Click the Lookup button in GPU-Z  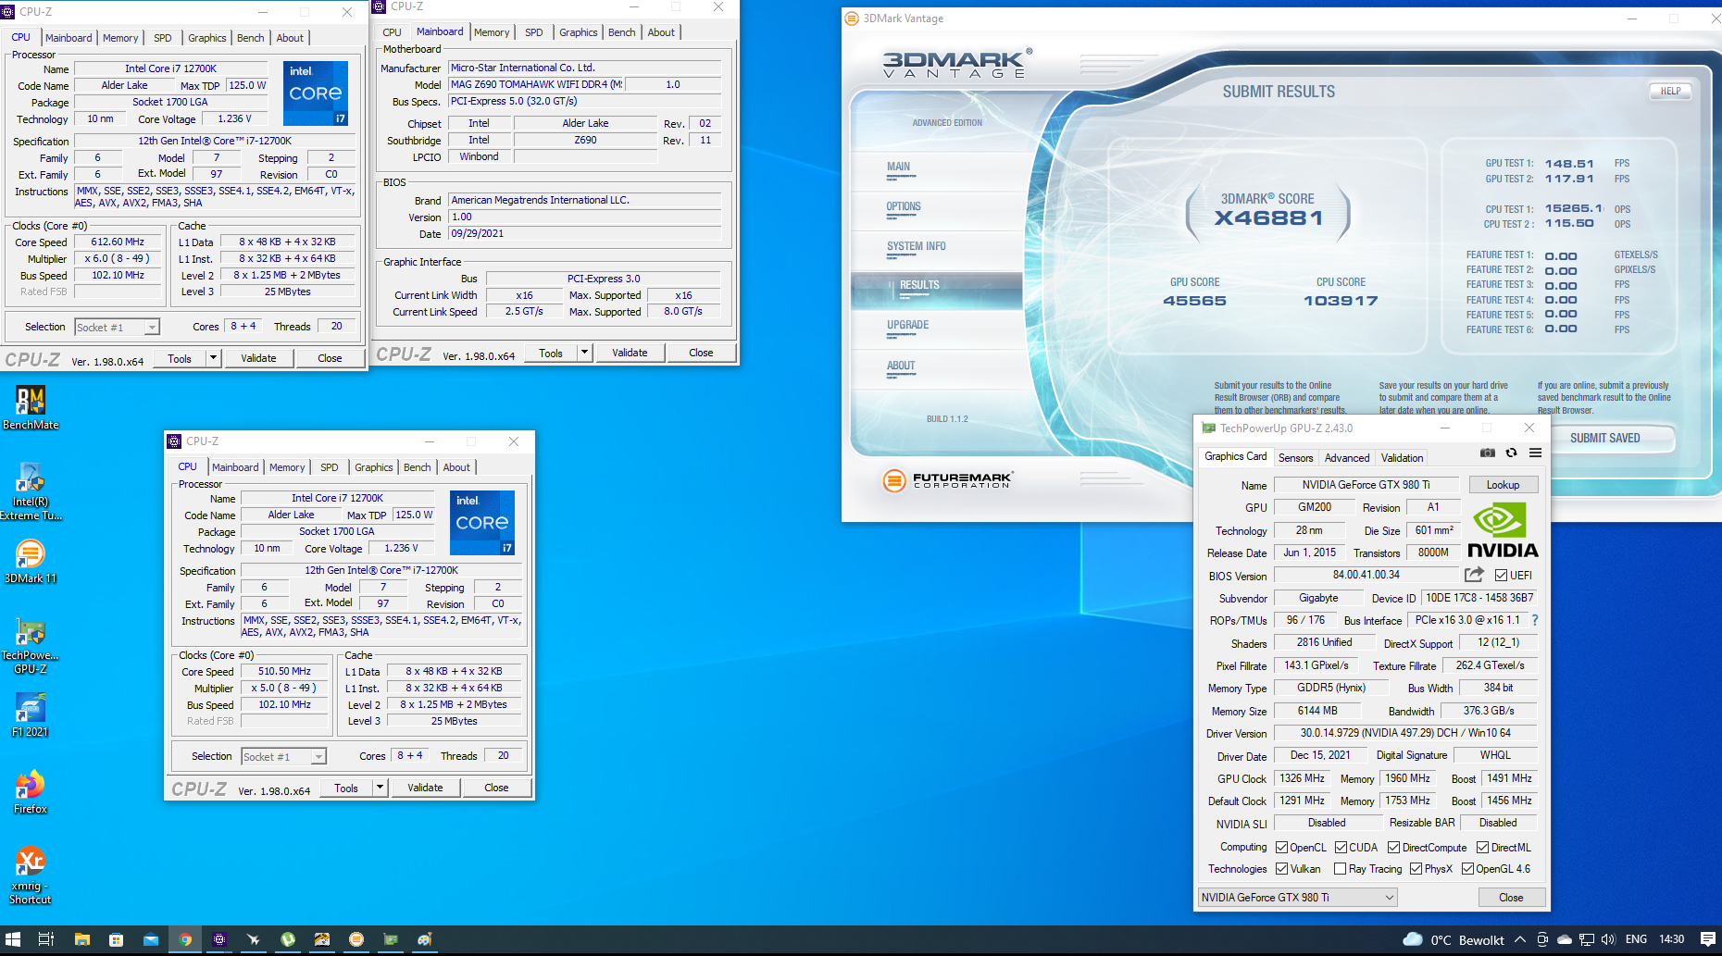[x=1503, y=484]
